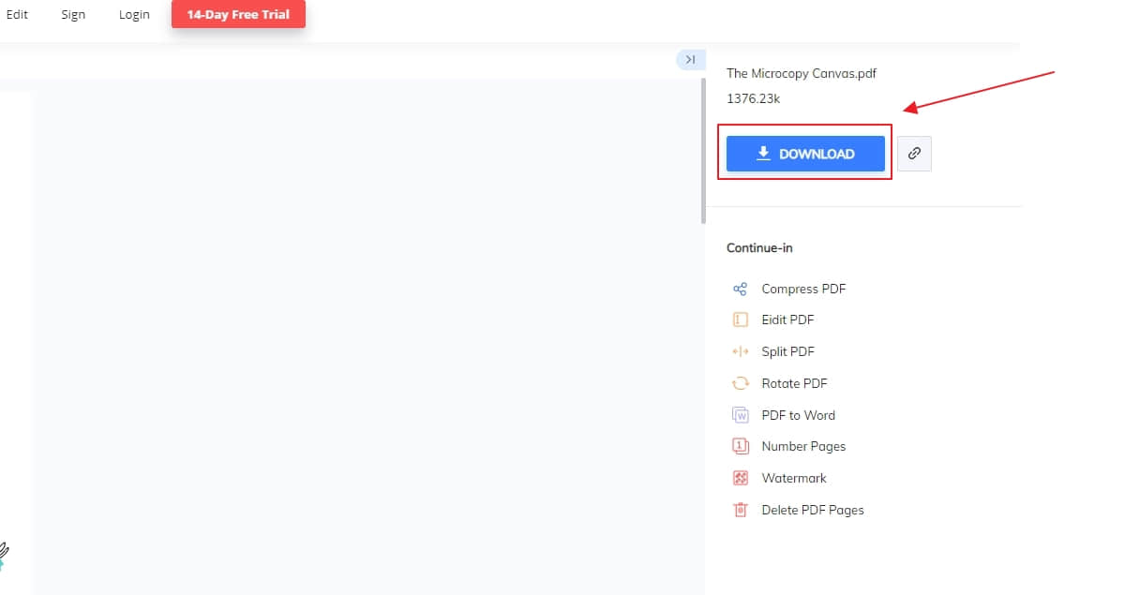1125x595 pixels.
Task: Select the Number Pages icon
Action: tap(740, 446)
